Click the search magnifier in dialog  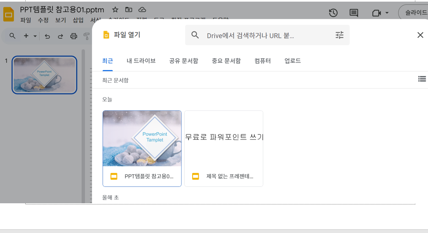point(195,35)
